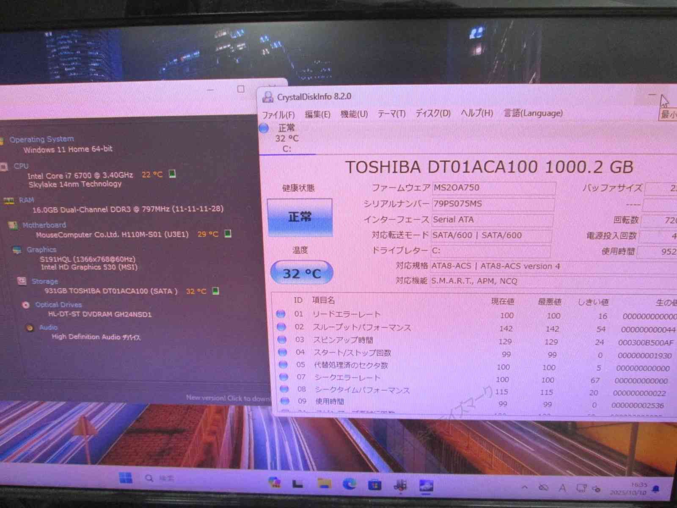This screenshot has width=677, height=508.
Task: Click the blue status dot beside リードエラーレート
Action: (281, 314)
